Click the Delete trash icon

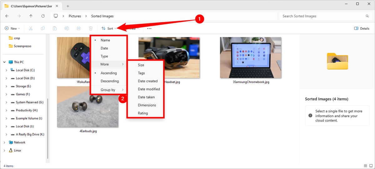tap(91, 28)
